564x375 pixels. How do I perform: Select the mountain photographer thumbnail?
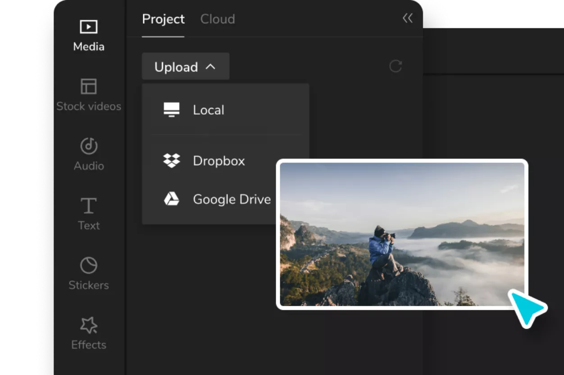pyautogui.click(x=402, y=234)
